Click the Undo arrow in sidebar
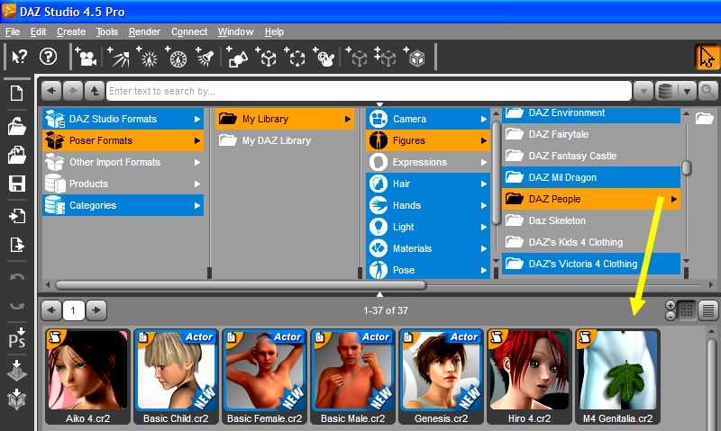Viewport: 721px width, 431px height. (17, 277)
